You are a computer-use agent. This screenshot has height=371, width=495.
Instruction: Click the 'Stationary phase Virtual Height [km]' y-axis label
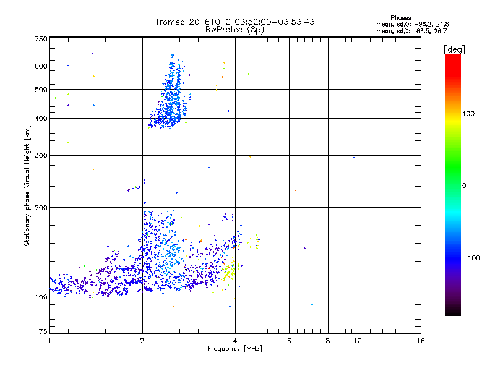[27, 185]
